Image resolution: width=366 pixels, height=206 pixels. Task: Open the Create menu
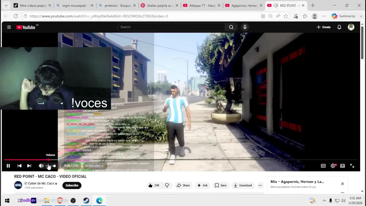click(324, 27)
